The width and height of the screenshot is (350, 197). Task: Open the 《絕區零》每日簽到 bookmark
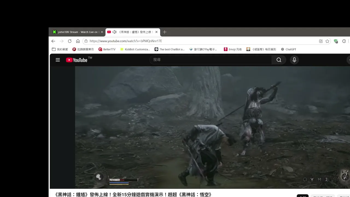[x=261, y=49]
